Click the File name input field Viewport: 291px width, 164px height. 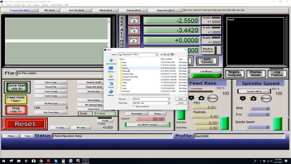coord(150,99)
